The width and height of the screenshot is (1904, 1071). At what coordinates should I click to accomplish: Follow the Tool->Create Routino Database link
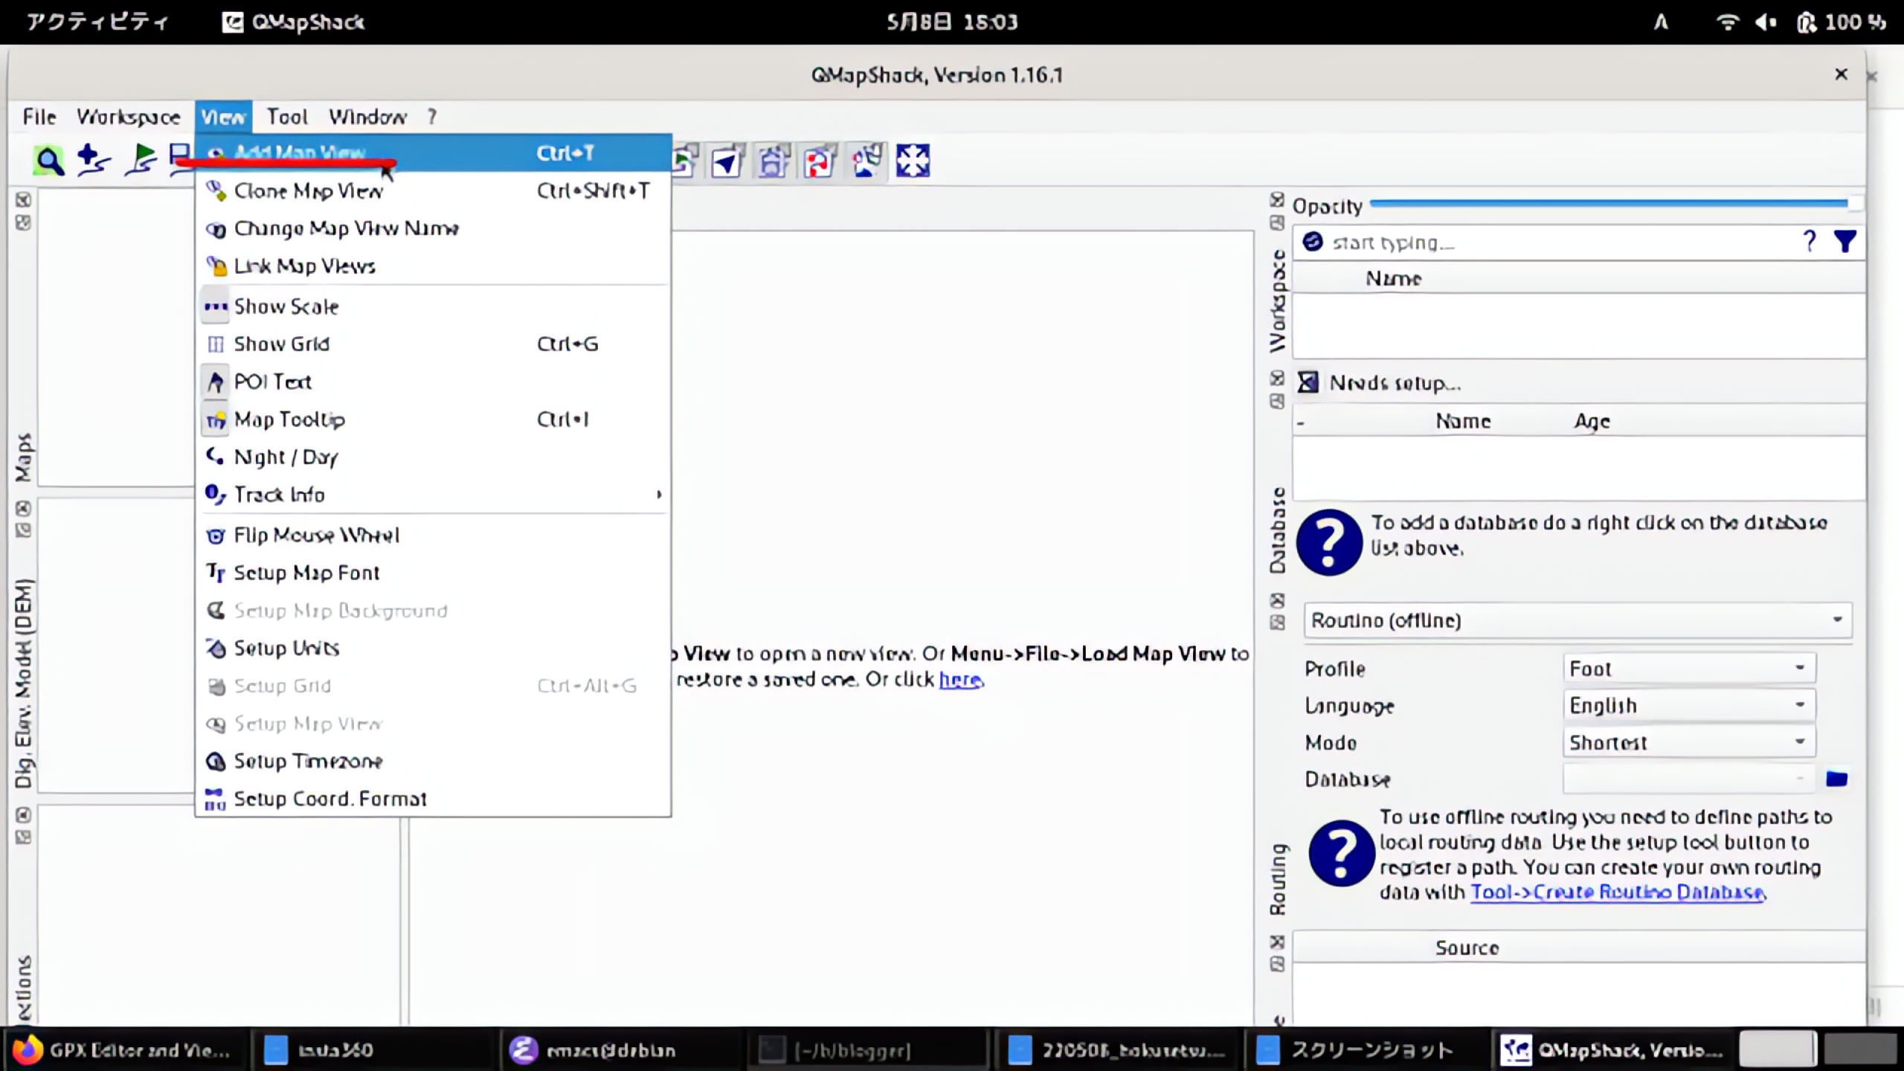pos(1617,892)
